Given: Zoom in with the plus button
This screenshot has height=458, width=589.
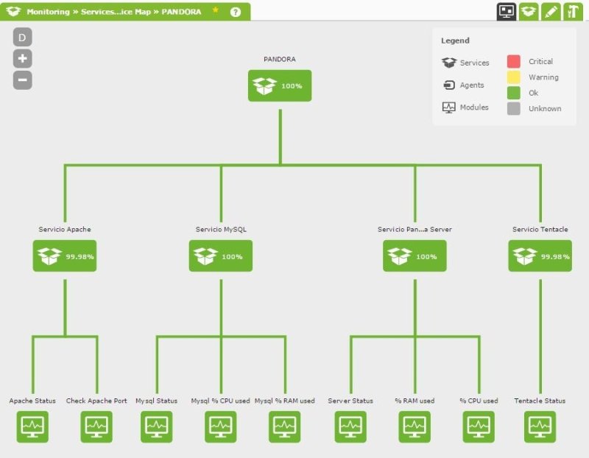Looking at the screenshot, I should [x=23, y=59].
